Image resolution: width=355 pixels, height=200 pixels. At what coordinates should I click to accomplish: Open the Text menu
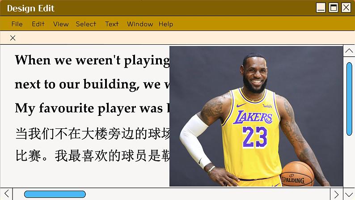point(112,24)
